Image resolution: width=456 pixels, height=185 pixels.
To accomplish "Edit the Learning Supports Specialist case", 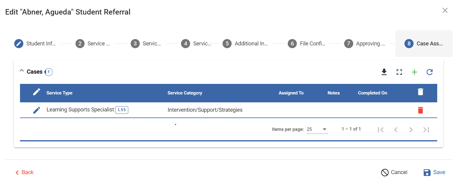I will click(37, 110).
